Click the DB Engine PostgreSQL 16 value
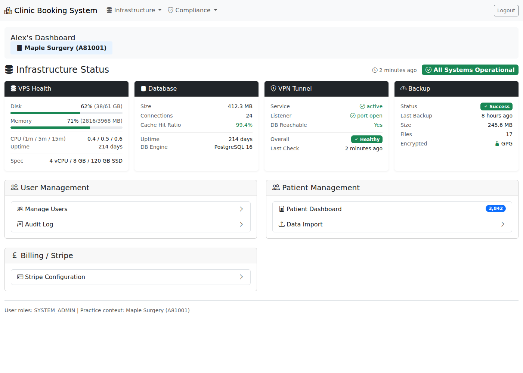The image size is (523, 373). (233, 147)
